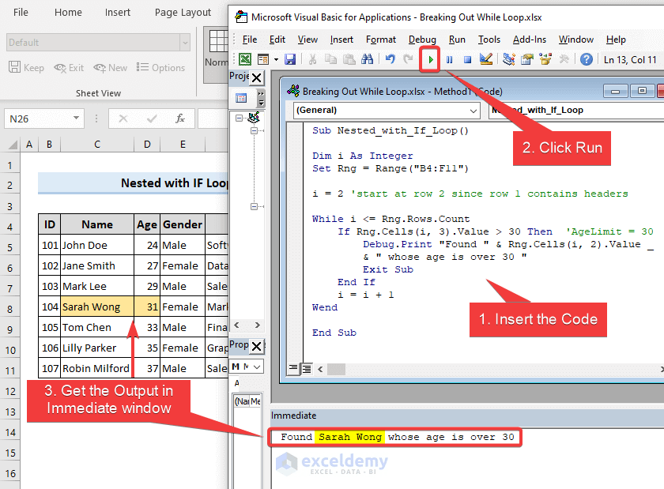Viewport: 664px width, 489px height.
Task: Click the Save icon on the VBA toolbar
Action: point(290,59)
